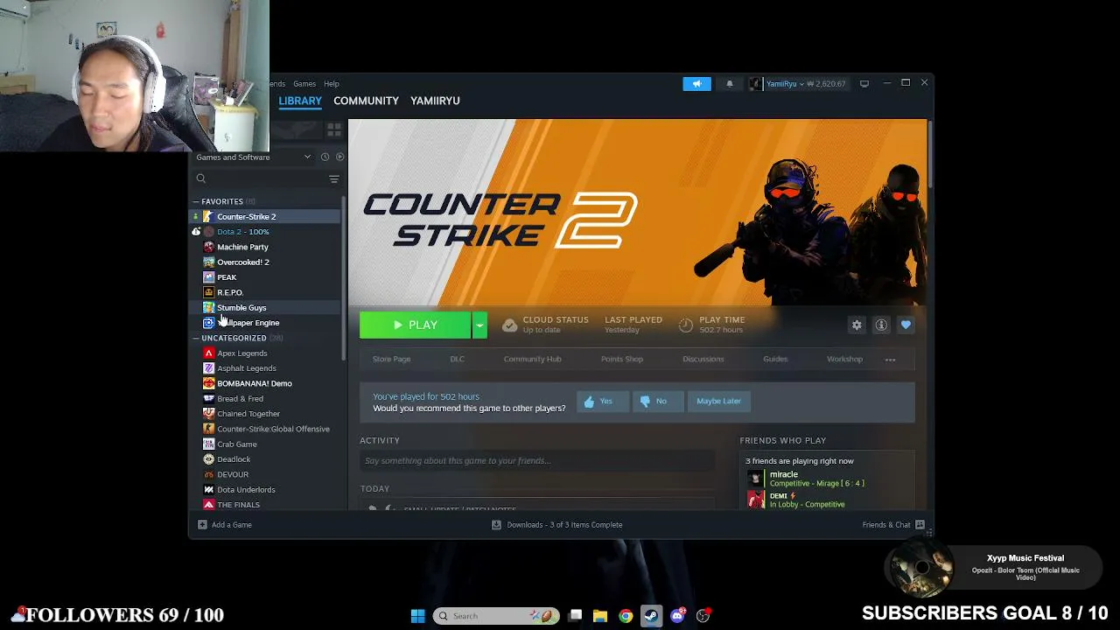
Task: Select the PEAK game icon
Action: point(208,276)
